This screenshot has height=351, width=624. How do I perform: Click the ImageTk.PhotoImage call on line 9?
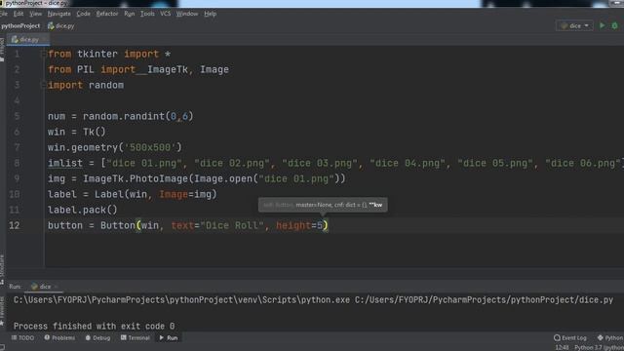[x=136, y=178]
